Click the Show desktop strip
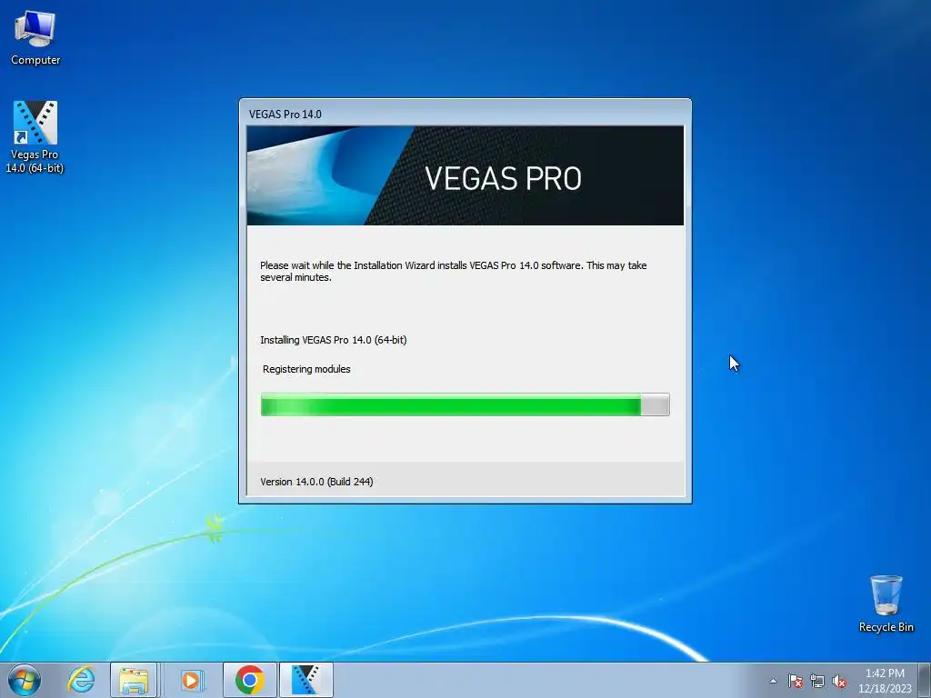The image size is (931, 698). [925, 680]
